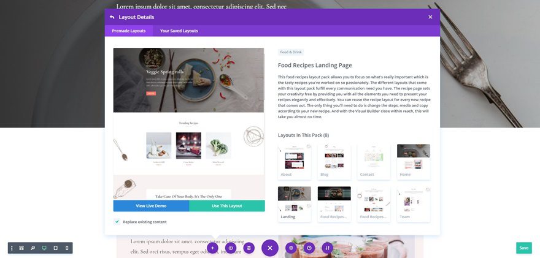Toggle Replace existing content checkbox
The image size is (540, 258).
tap(117, 221)
